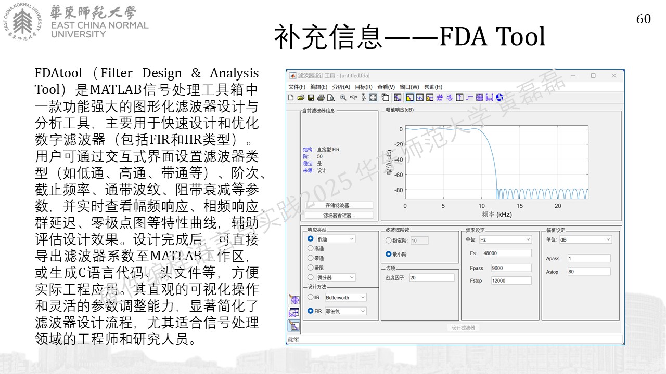Click the Save session floppy icon

point(311,97)
